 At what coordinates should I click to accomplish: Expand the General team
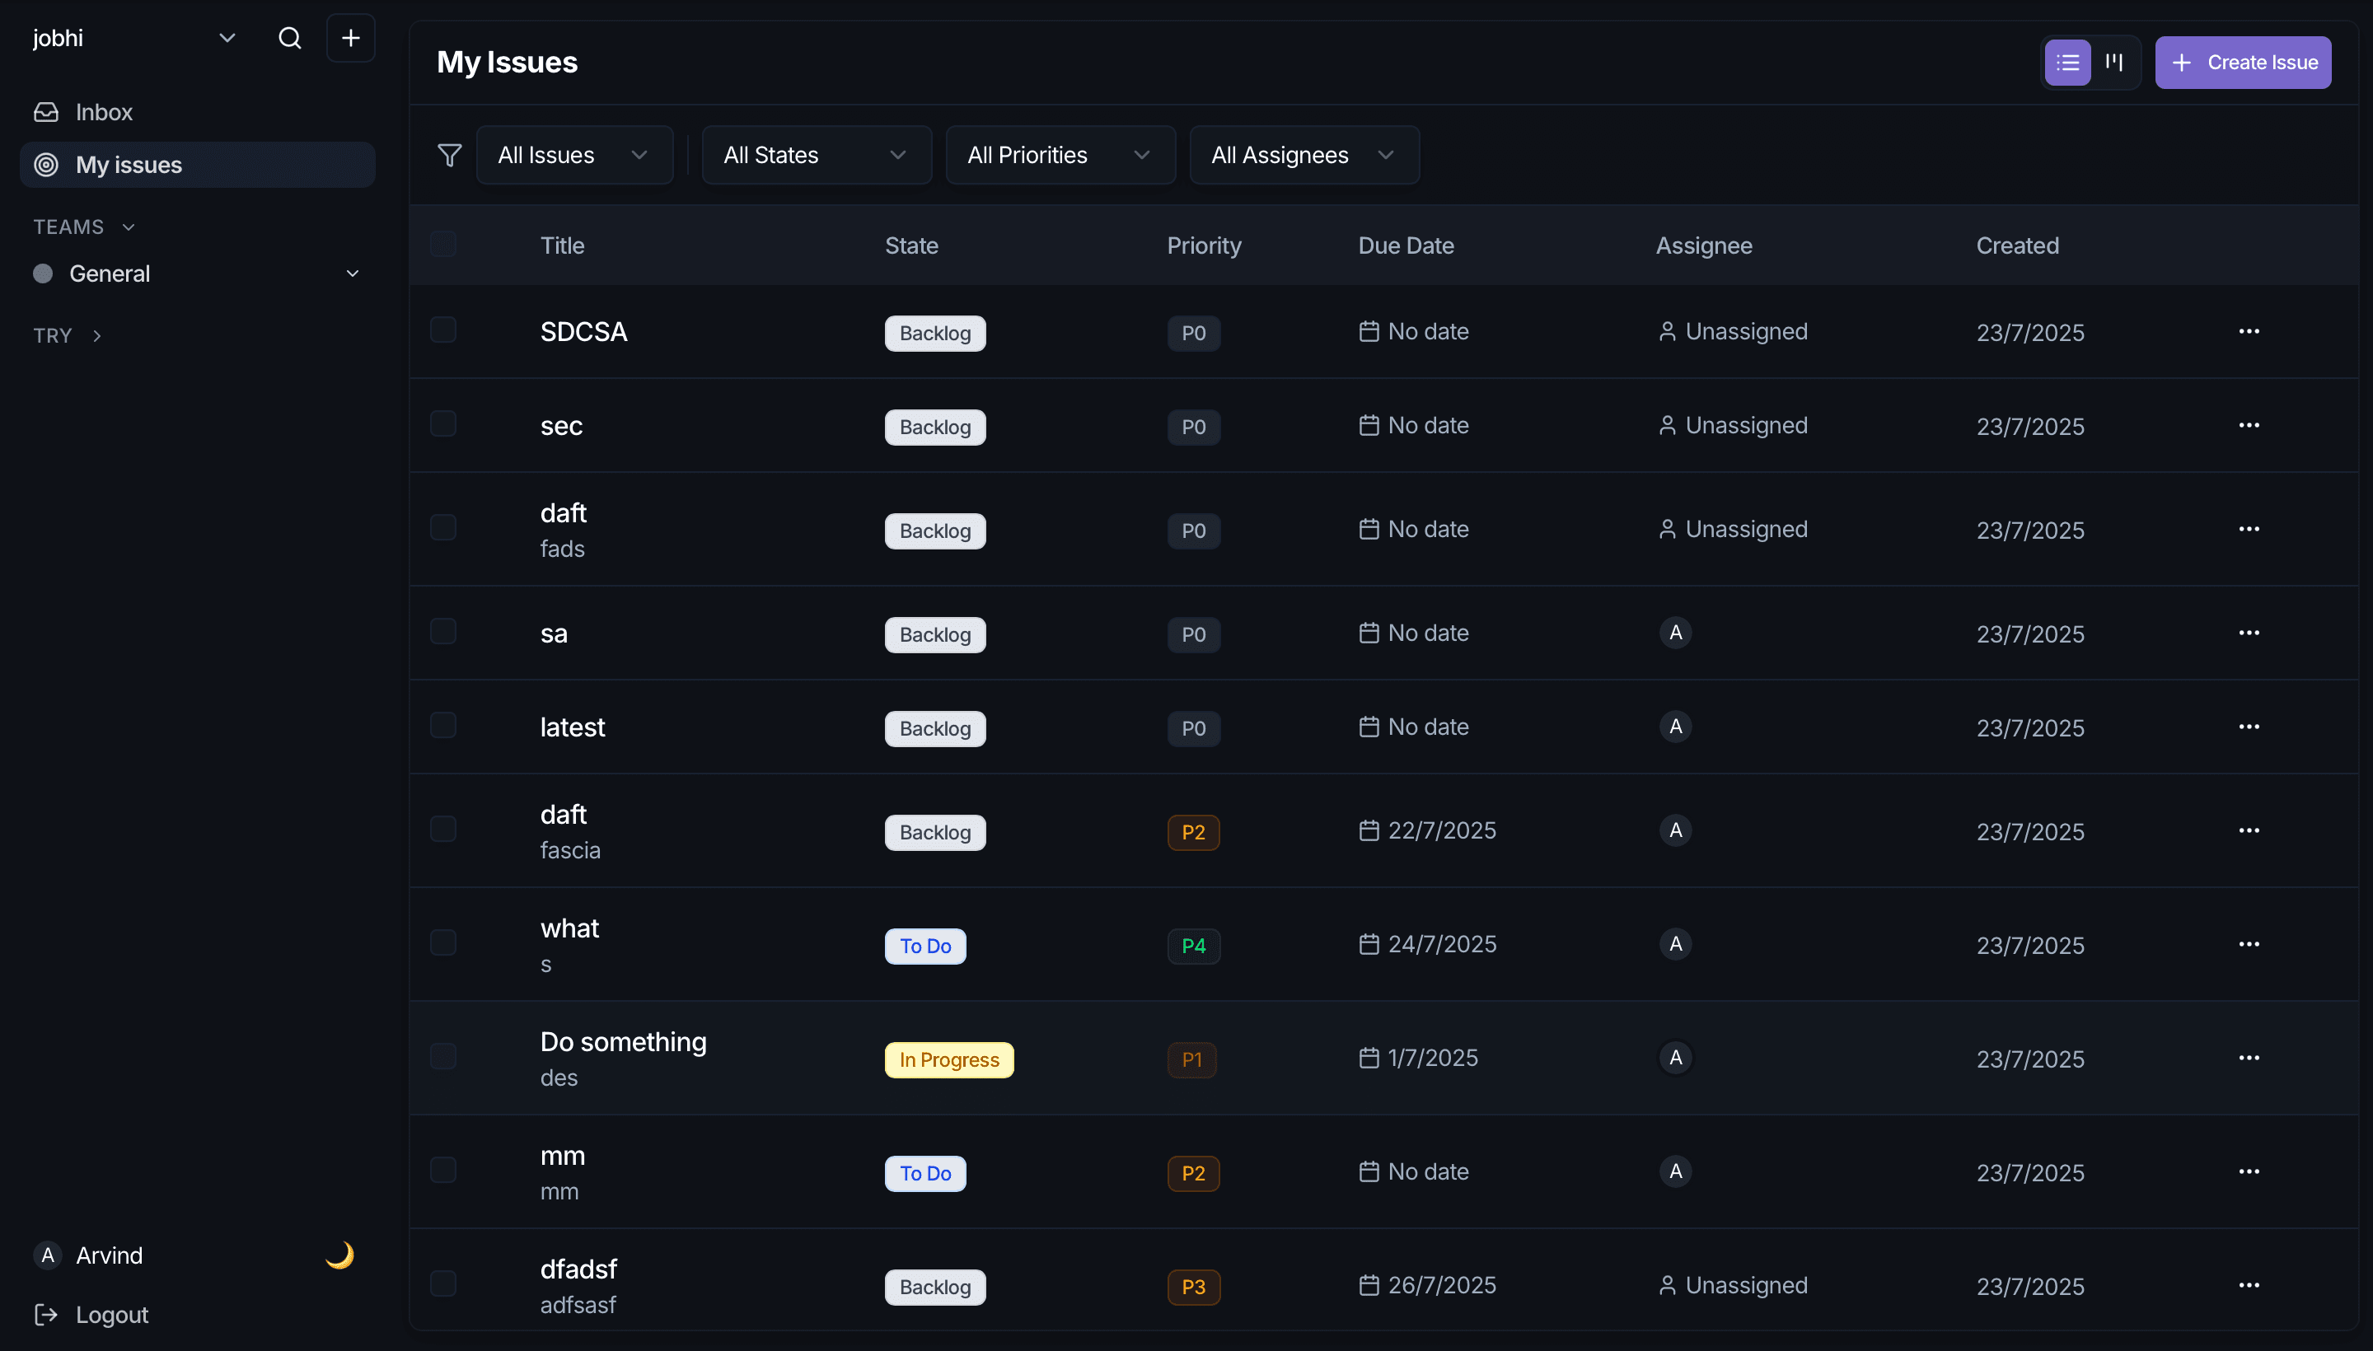click(x=352, y=273)
